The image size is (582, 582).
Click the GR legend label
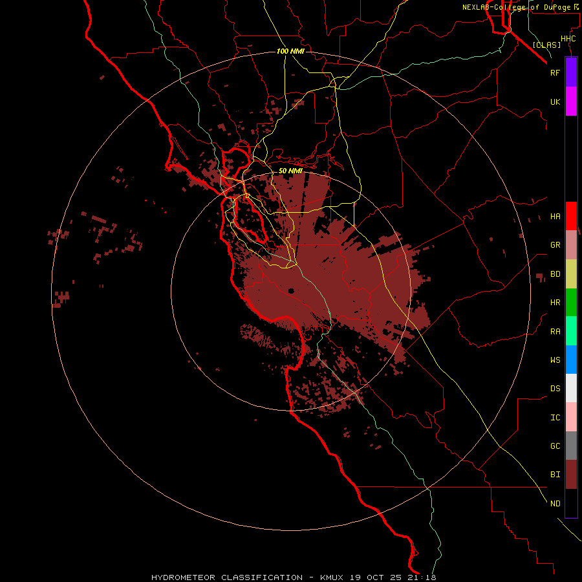point(555,245)
